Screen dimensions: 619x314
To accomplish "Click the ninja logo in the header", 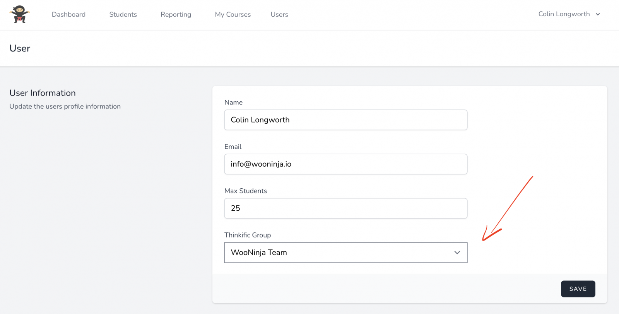I will tap(19, 15).
